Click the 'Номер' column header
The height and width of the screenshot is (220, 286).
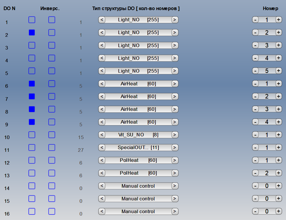[270, 9]
